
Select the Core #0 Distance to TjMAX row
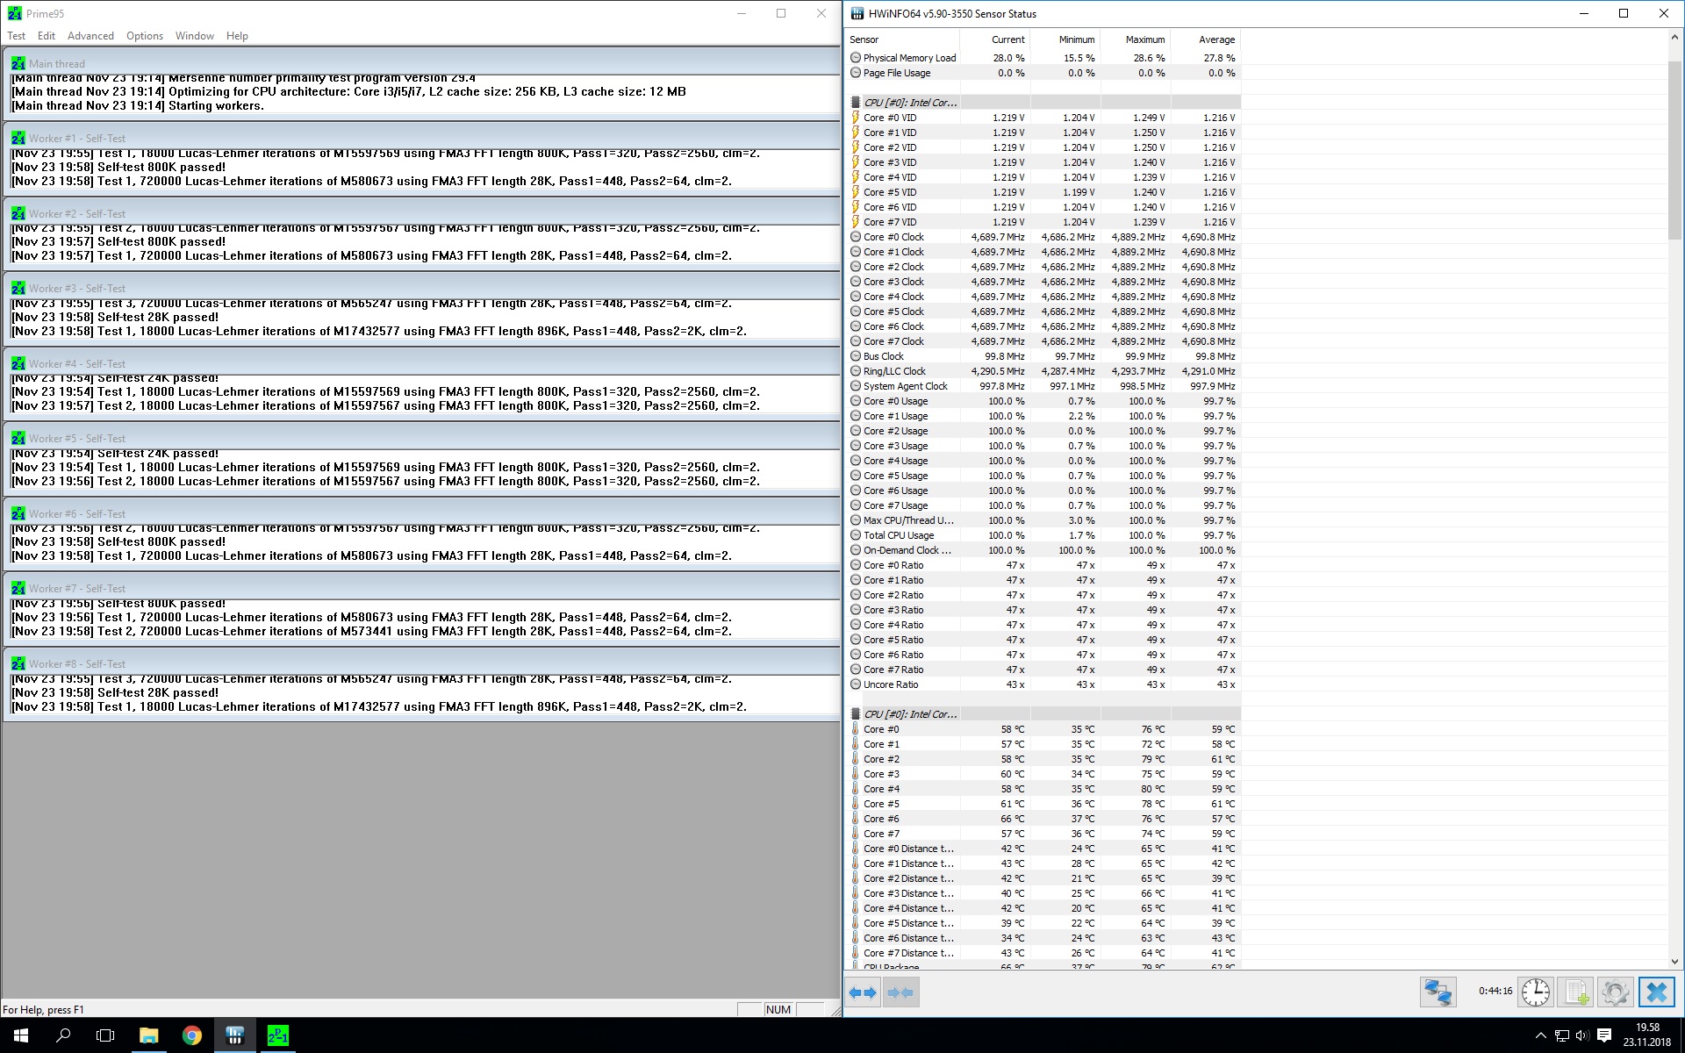[1043, 849]
